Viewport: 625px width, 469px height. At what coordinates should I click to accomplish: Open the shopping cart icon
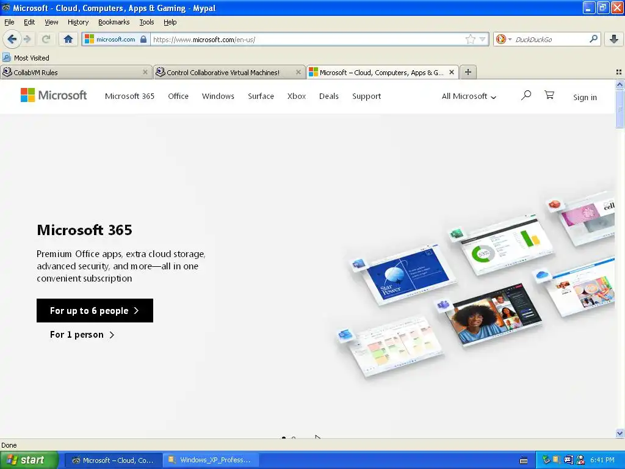coord(549,95)
